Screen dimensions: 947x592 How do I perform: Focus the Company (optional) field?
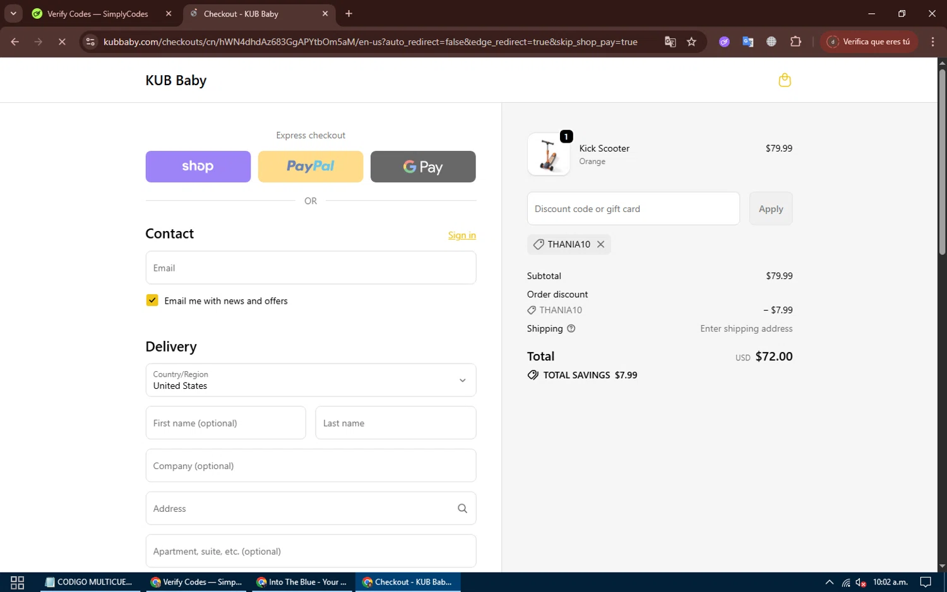click(311, 466)
